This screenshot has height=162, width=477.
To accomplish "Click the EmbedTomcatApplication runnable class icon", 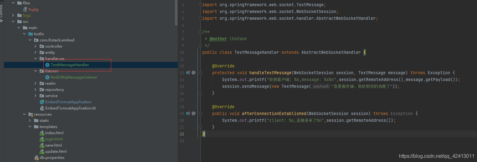I will click(42, 102).
